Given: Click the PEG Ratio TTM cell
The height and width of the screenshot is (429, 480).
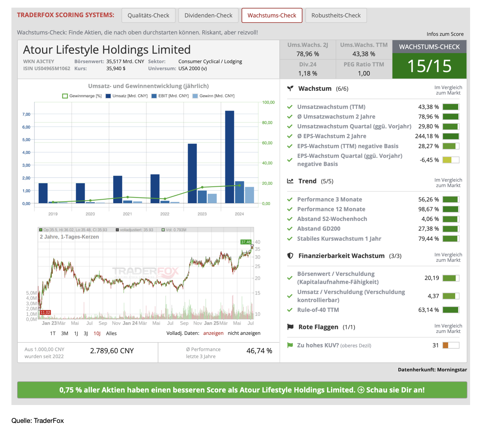Looking at the screenshot, I should [364, 69].
